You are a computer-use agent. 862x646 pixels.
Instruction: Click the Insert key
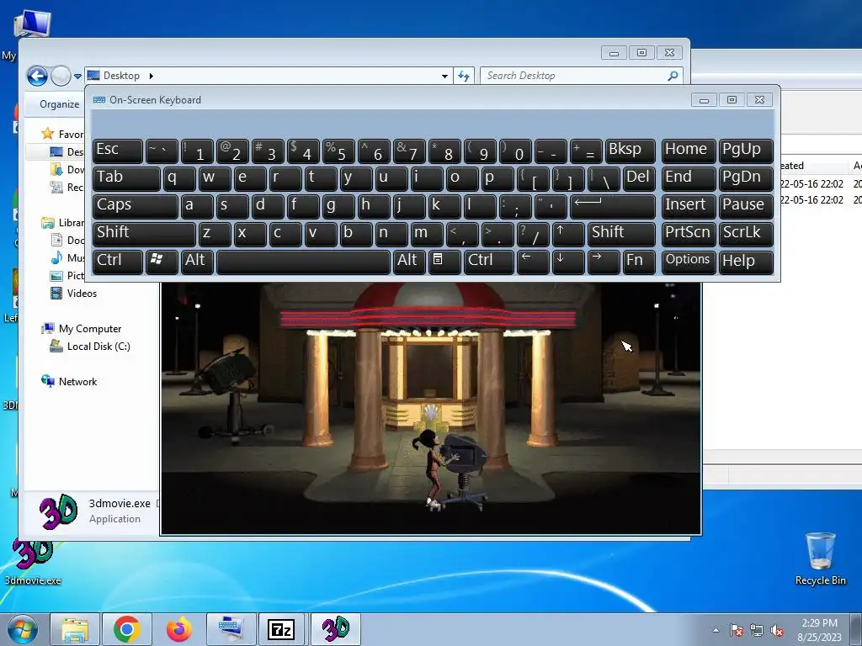click(689, 206)
